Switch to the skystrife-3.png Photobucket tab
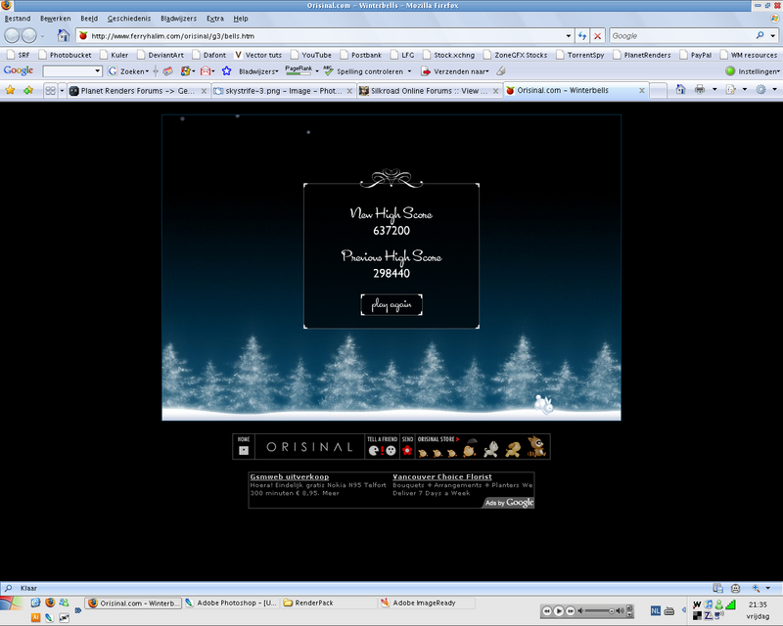This screenshot has height=626, width=783. tap(283, 91)
